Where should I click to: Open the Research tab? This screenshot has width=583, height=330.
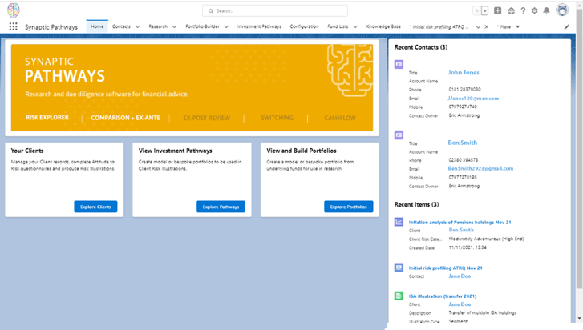158,26
